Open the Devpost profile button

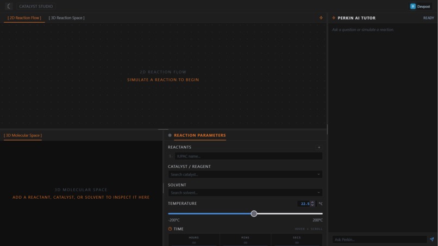pos(421,7)
